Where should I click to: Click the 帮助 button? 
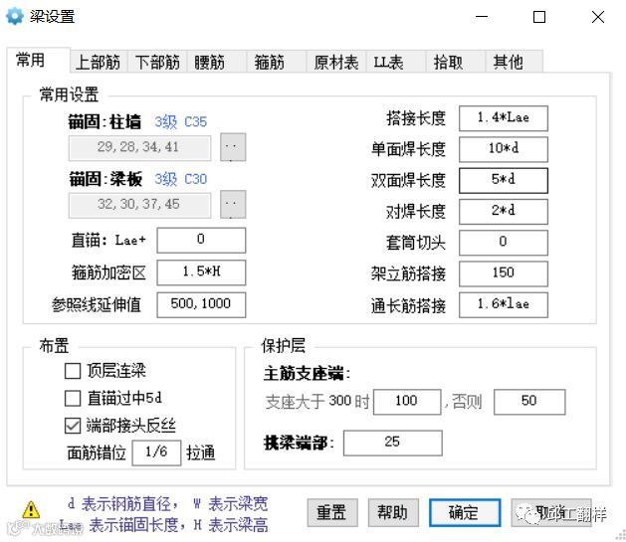click(x=393, y=512)
